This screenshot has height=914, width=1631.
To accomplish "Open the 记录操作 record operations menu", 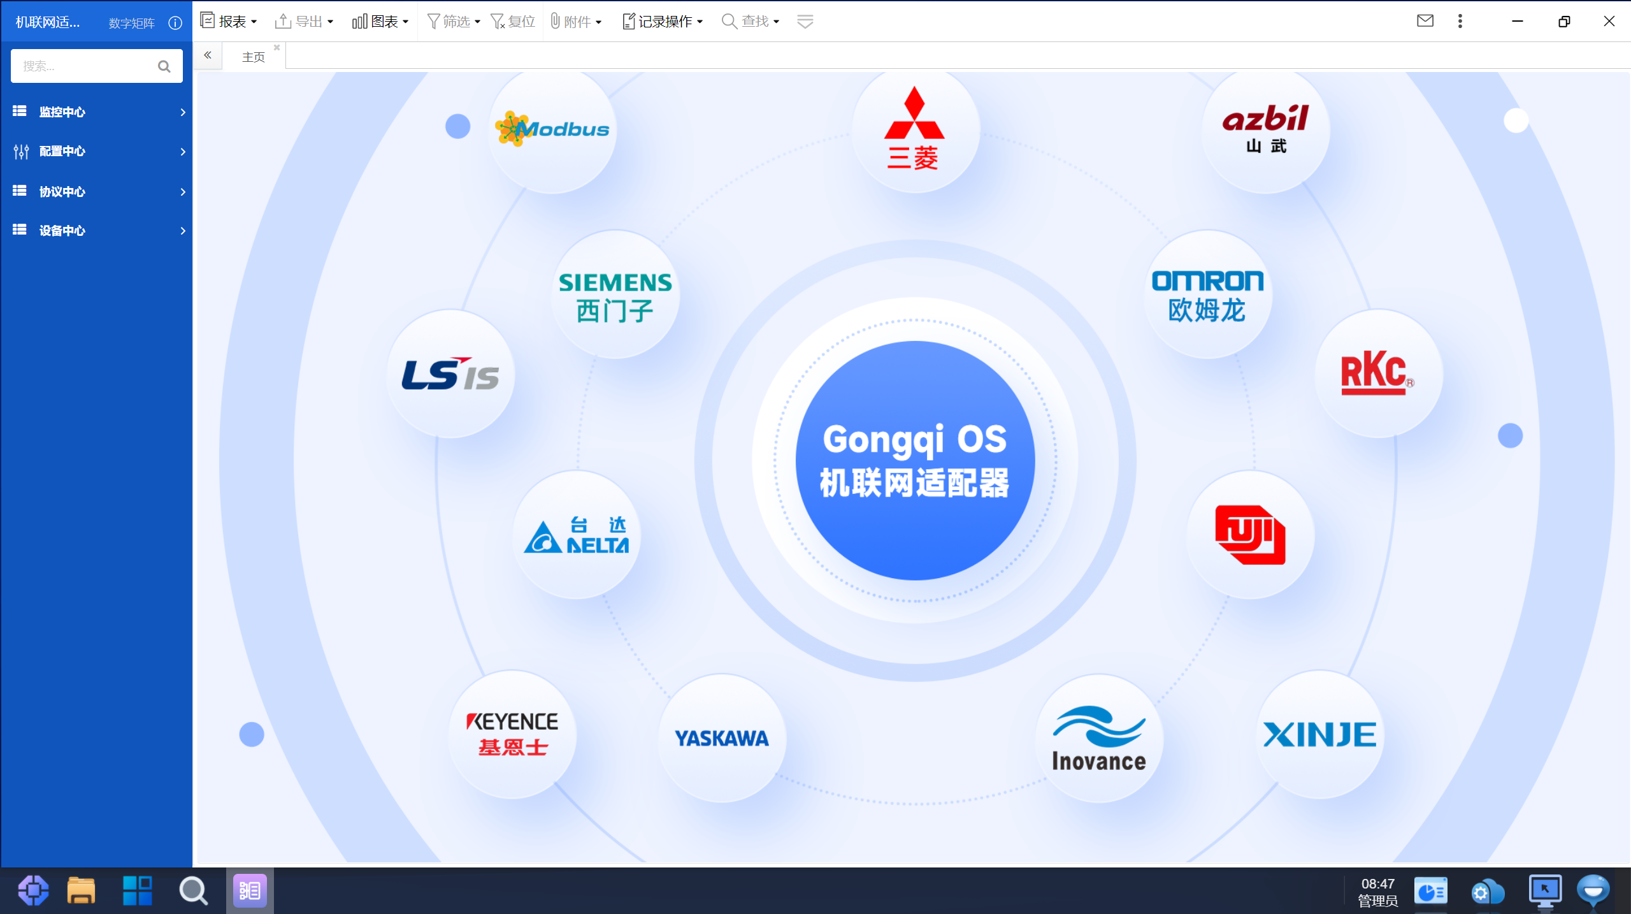I will [663, 21].
